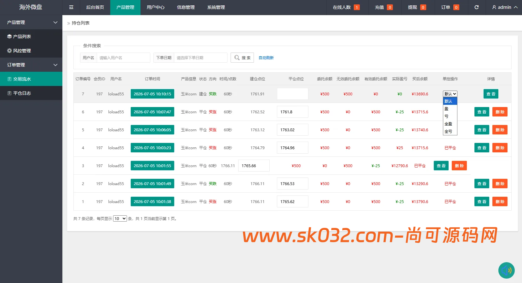Collapse the 产品管理 sidebar section
Viewport: 522px width, 283px height.
point(31,22)
